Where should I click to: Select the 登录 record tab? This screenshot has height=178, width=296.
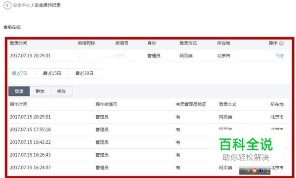click(19, 91)
